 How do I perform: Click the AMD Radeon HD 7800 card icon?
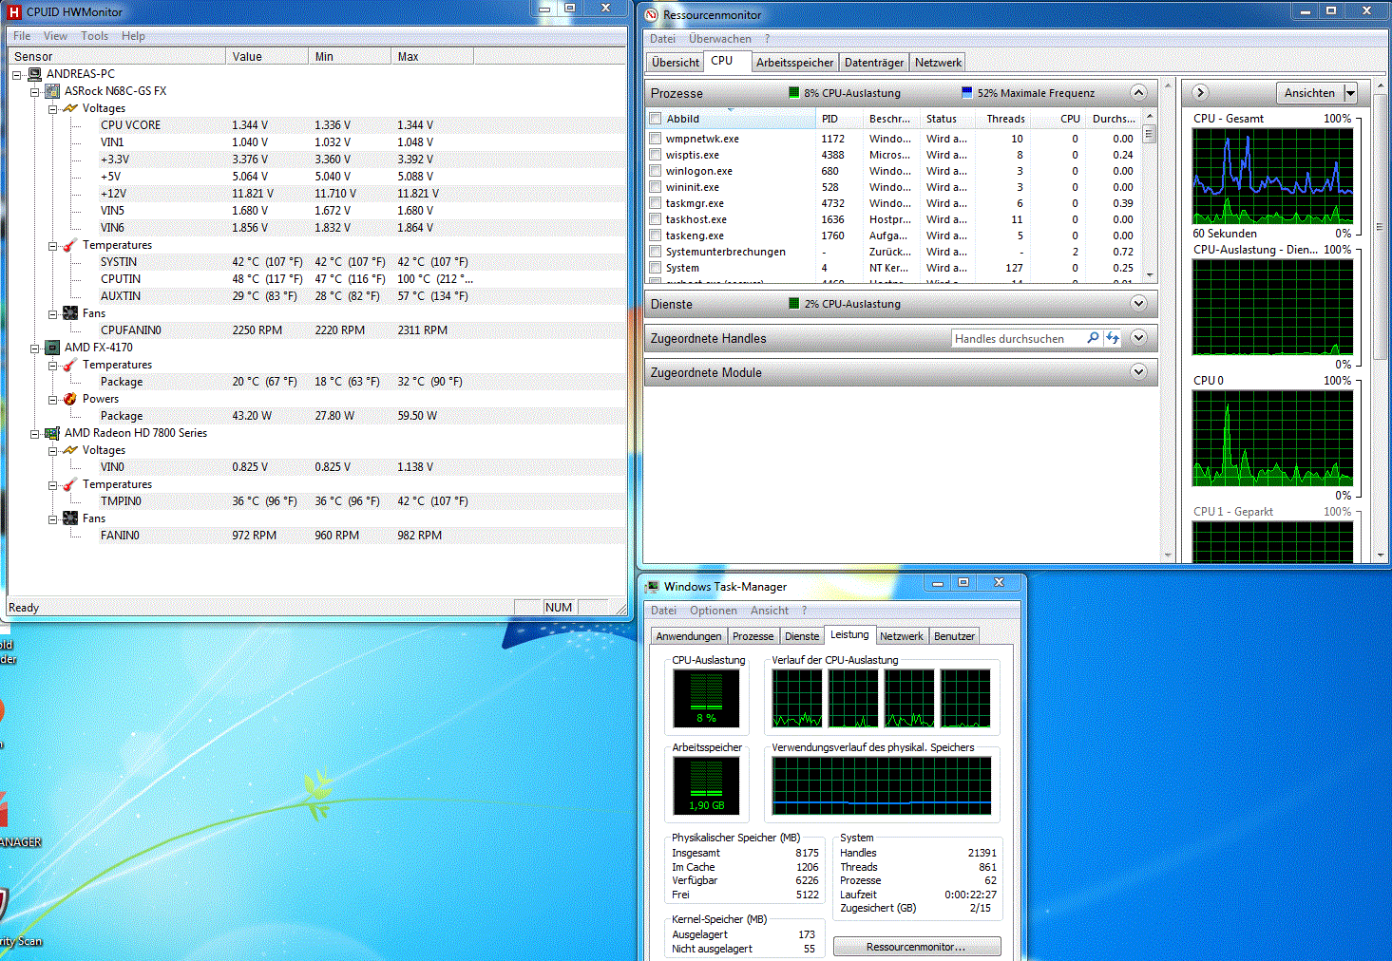52,433
